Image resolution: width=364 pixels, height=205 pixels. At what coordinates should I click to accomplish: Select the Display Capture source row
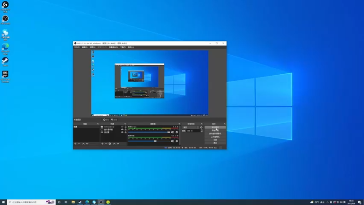[x=113, y=129]
